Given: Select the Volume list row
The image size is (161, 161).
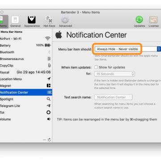Looking at the screenshot, I should coord(25,119).
